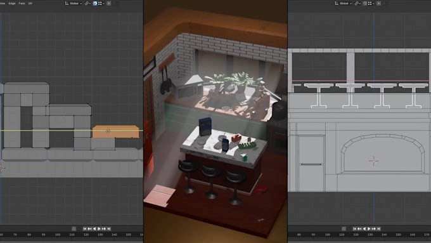Click the rendered kitchen preview image

pos(215,121)
